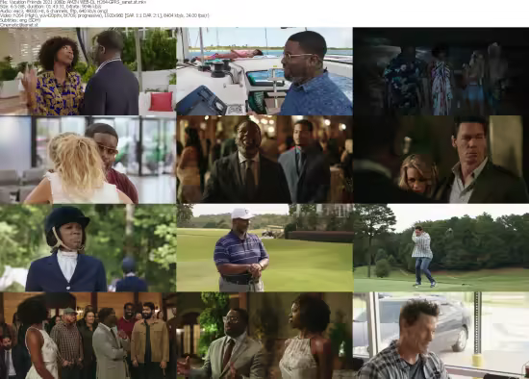Click the 'File: Vacation Friends 2021' header line
Image resolution: width=529 pixels, height=379 pixels.
point(73,2)
